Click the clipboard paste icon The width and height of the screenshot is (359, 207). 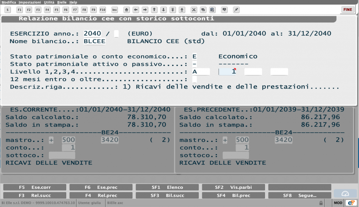click(x=212, y=10)
